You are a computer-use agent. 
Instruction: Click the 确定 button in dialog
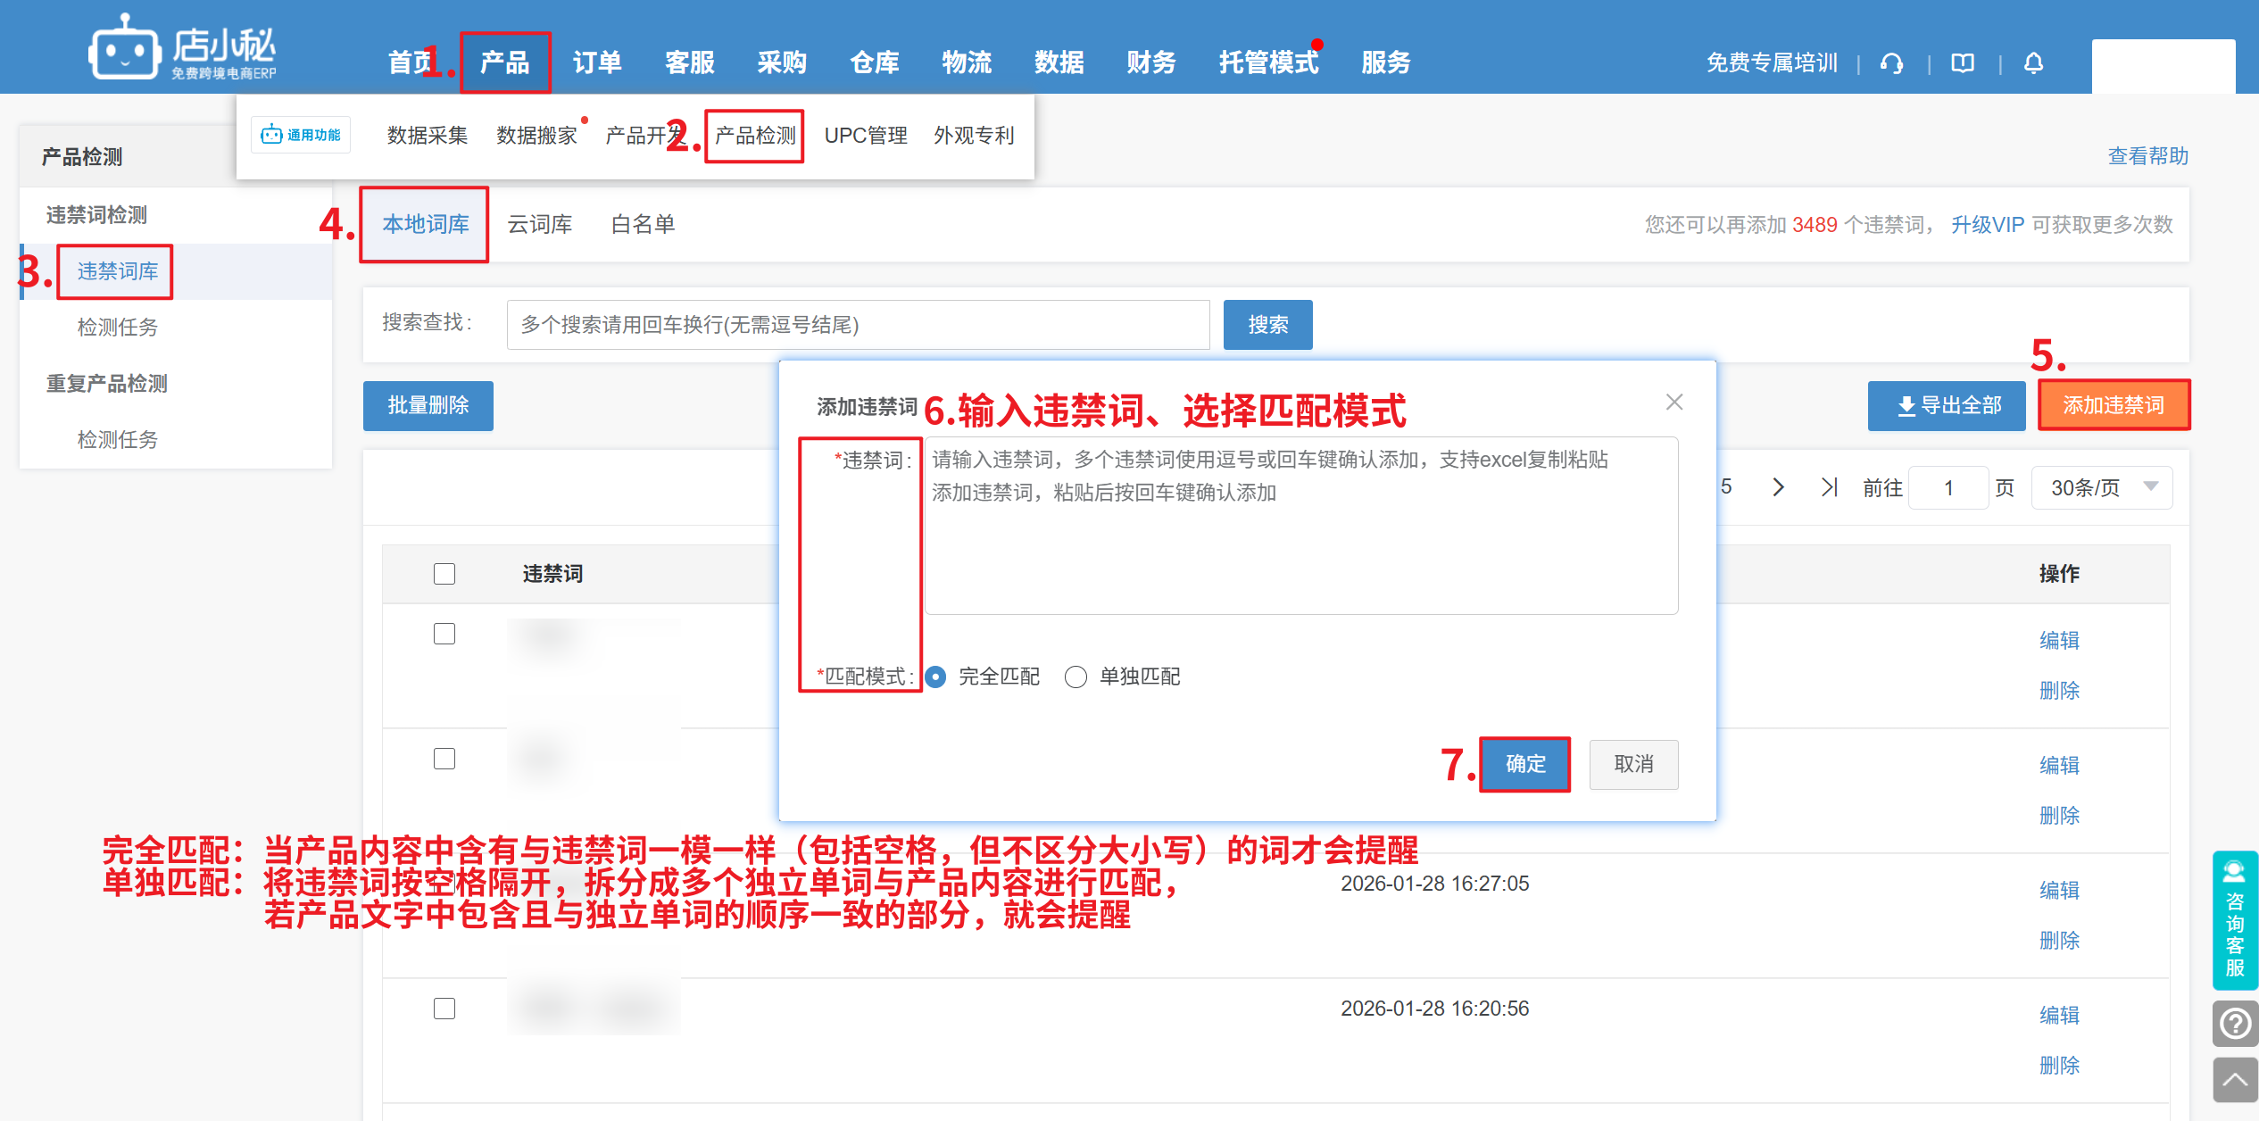1524,764
